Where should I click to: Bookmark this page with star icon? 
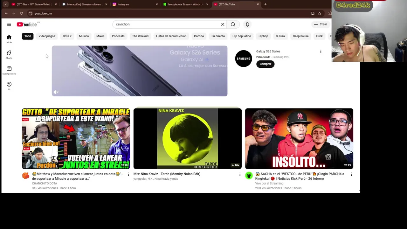point(320,13)
